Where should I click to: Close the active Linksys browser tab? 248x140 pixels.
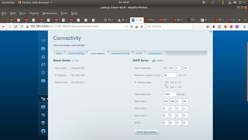click(141, 20)
